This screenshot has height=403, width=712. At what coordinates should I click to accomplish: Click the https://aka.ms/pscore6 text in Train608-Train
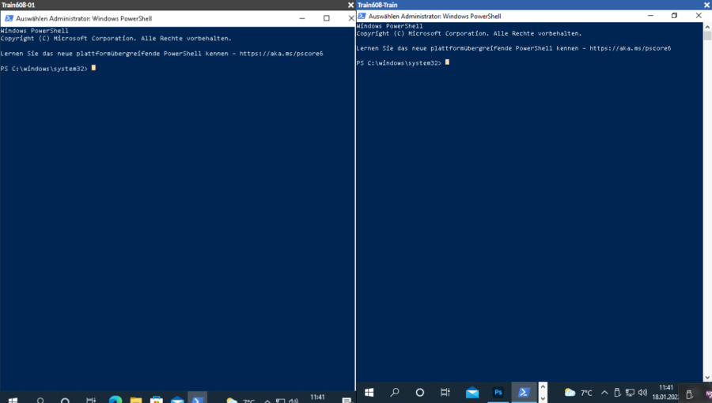pyautogui.click(x=630, y=48)
